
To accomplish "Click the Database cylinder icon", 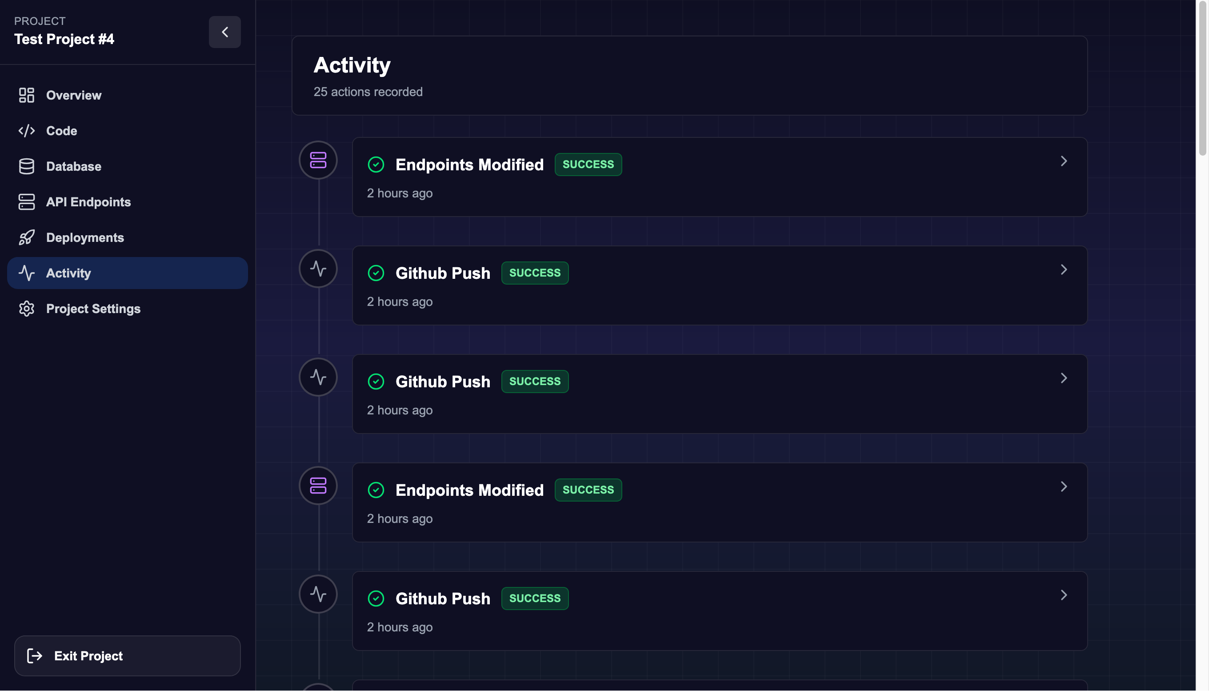I will coord(27,166).
